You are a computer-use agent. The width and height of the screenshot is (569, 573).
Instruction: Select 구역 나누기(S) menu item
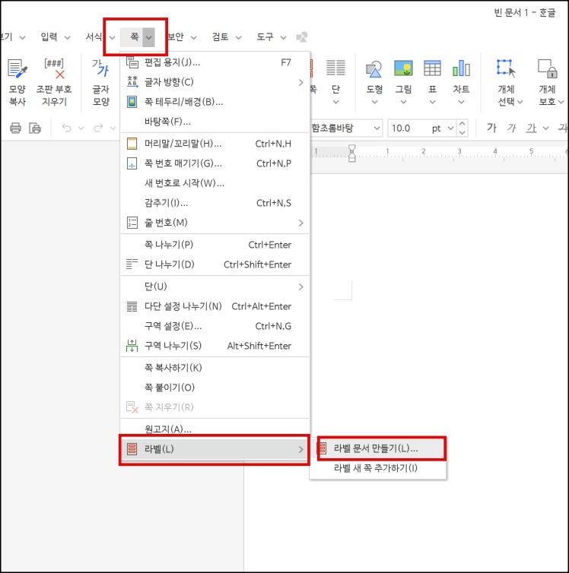pos(215,346)
